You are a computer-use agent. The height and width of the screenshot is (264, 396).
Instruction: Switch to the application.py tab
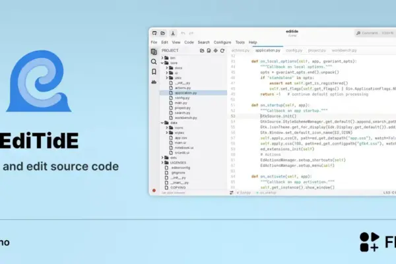point(268,51)
